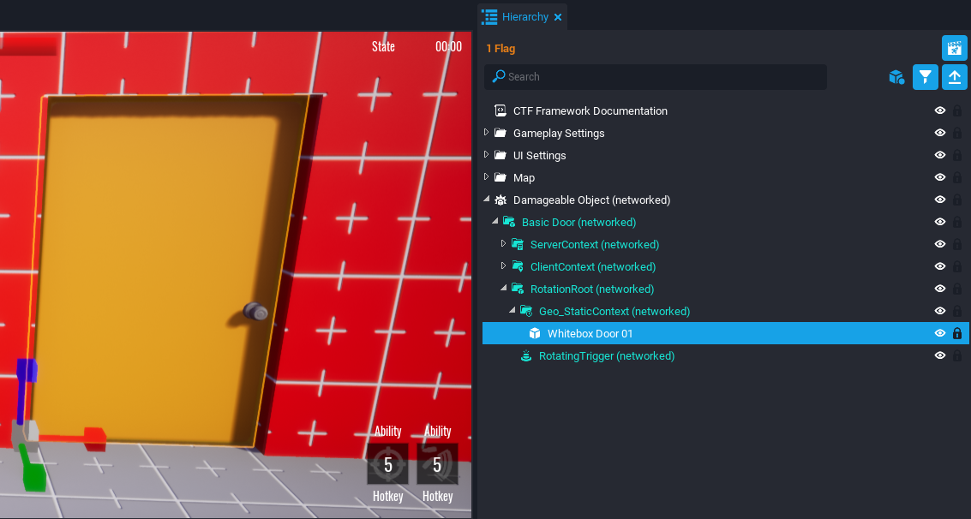
Task: Toggle visibility of Whitebox Door 01
Action: coord(940,334)
